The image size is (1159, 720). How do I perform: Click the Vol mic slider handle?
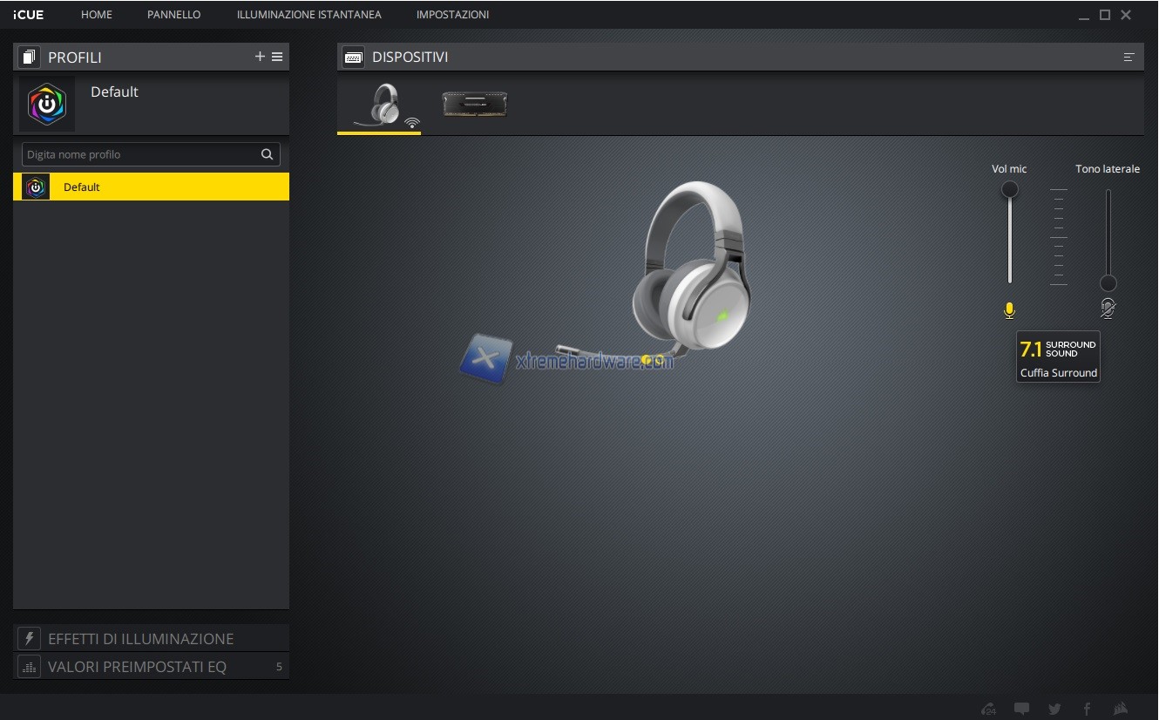point(1009,189)
